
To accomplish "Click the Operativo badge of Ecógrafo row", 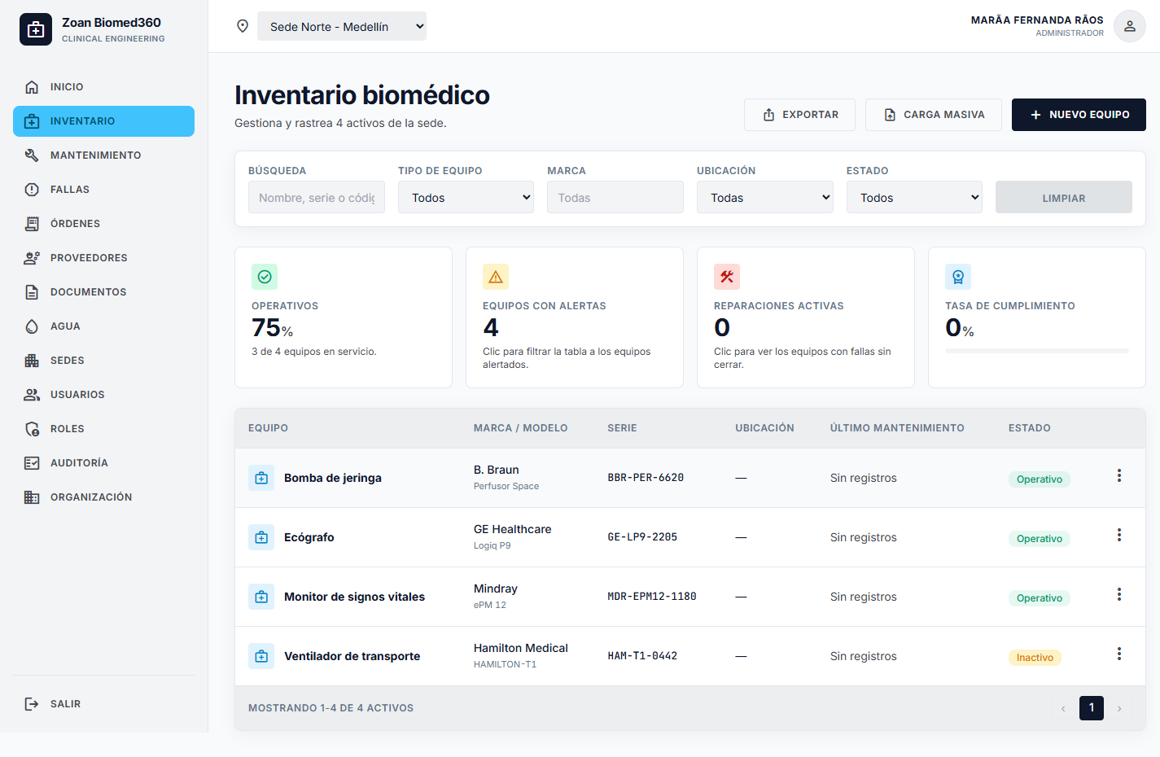I will pos(1040,539).
